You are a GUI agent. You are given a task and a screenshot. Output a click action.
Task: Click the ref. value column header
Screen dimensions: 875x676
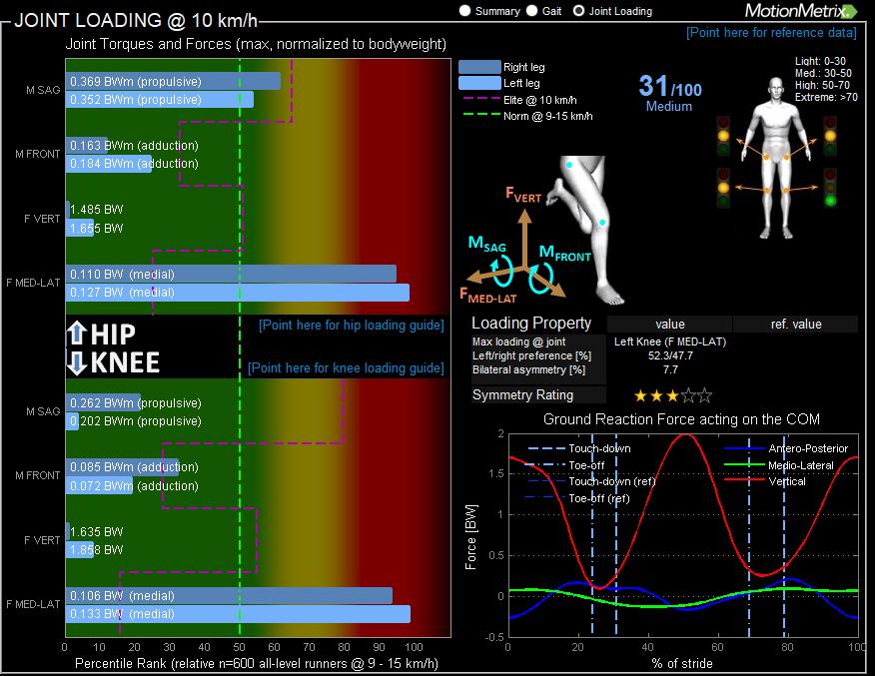[796, 325]
